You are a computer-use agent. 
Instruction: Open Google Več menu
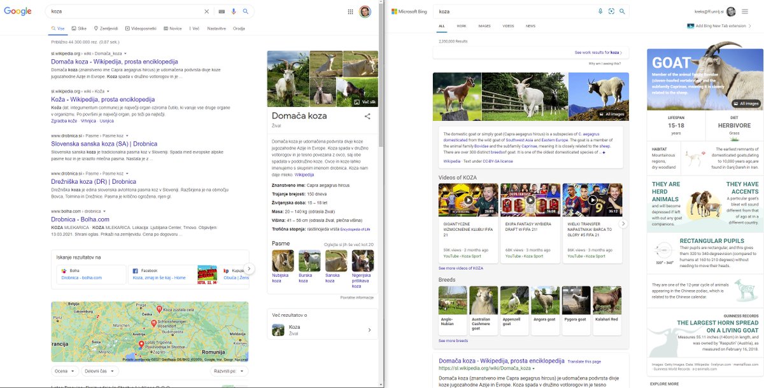click(x=194, y=29)
